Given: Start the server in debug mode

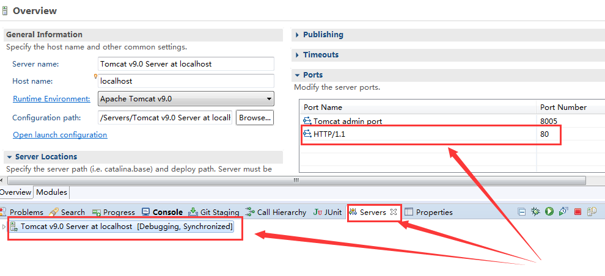Looking at the screenshot, I should pyautogui.click(x=535, y=211).
